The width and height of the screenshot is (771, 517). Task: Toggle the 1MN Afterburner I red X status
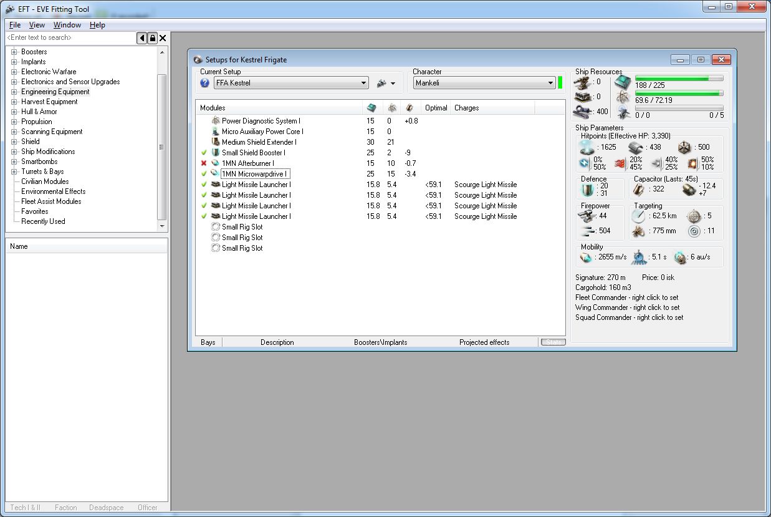[x=204, y=163]
